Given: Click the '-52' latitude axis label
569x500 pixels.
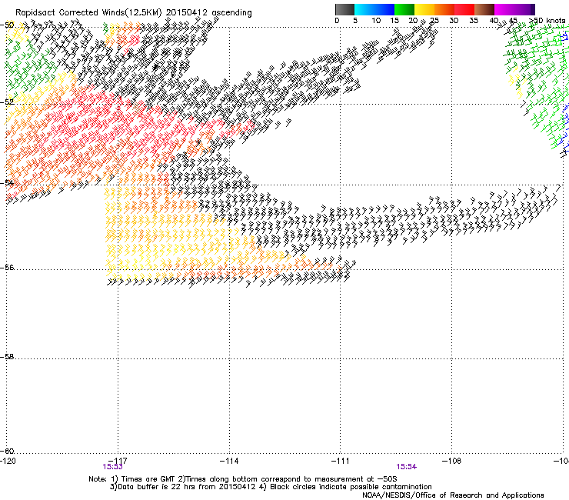Looking at the screenshot, I should pyautogui.click(x=7, y=102).
